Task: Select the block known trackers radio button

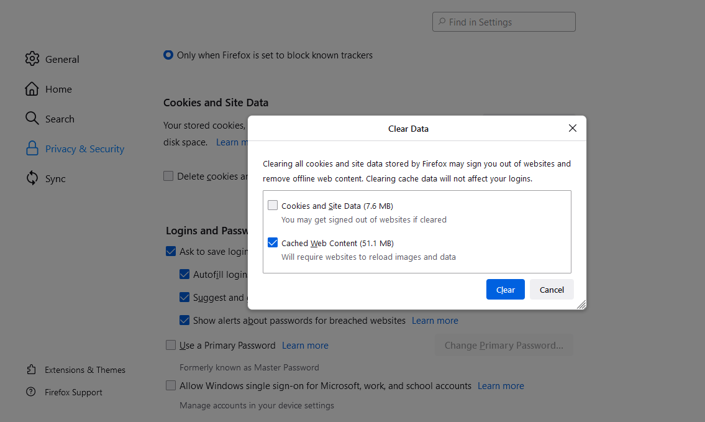Action: (x=168, y=55)
